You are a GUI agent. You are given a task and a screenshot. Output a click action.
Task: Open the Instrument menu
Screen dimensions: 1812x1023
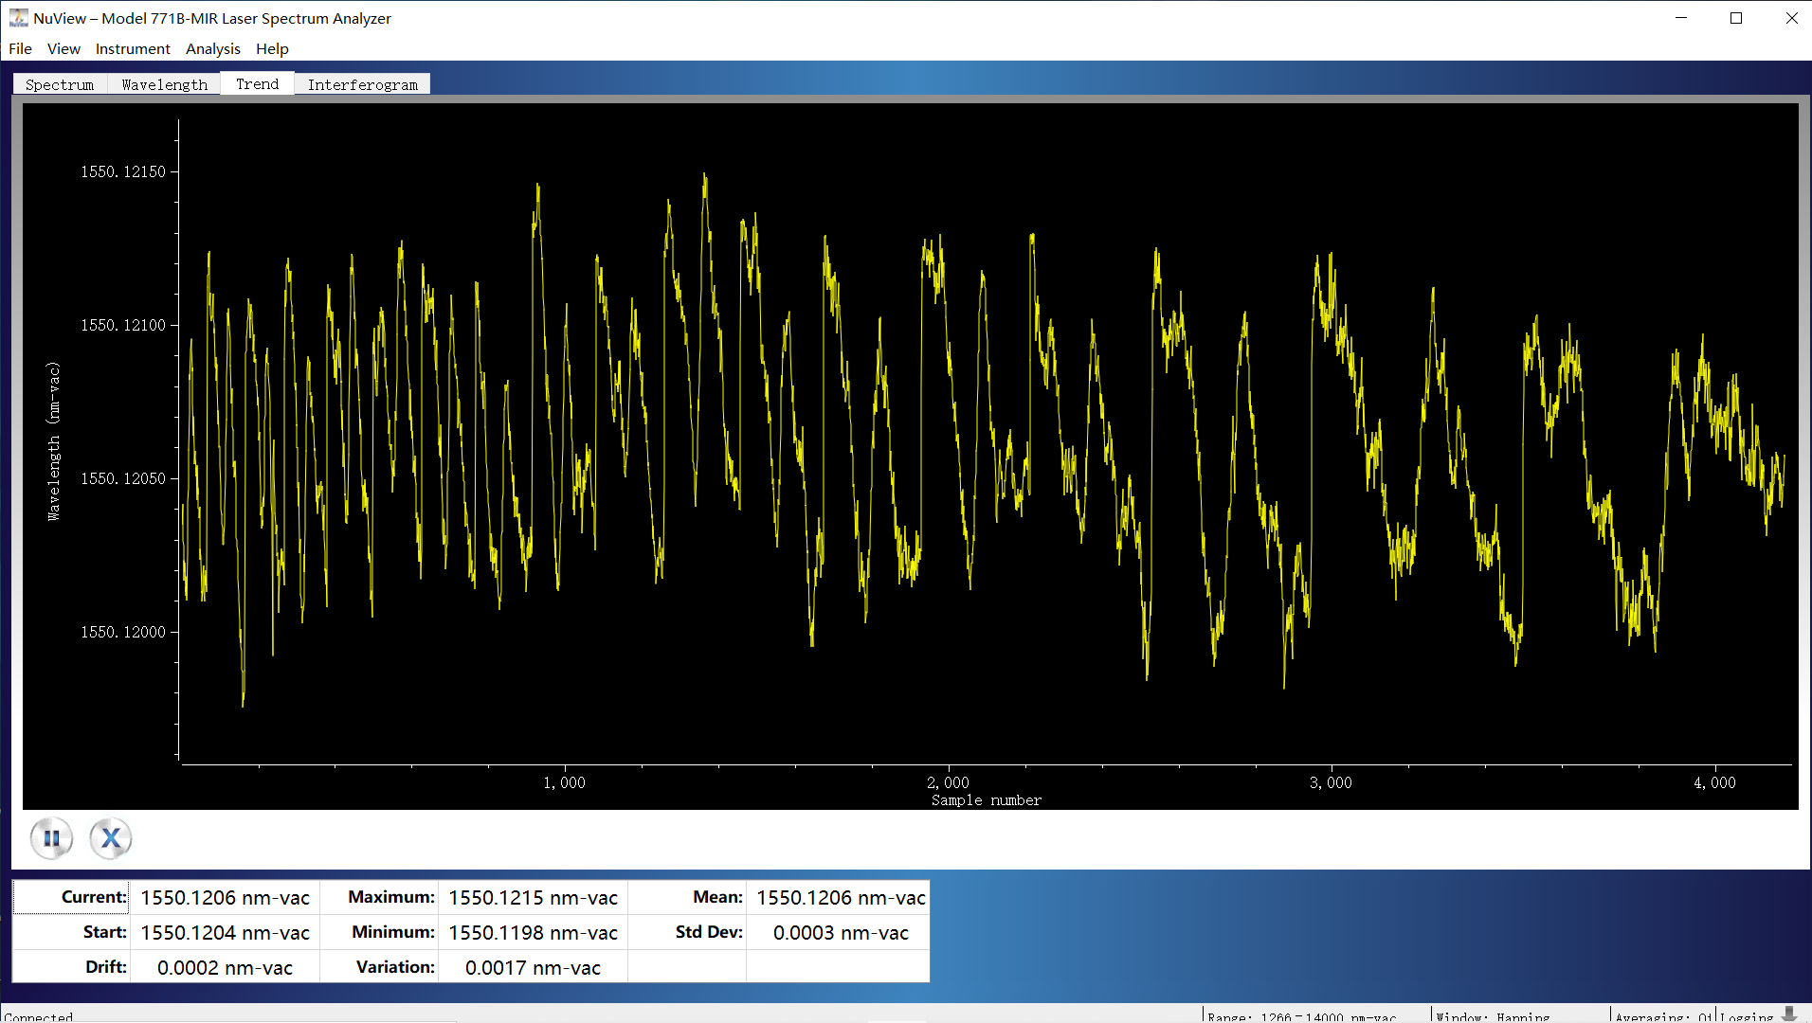pyautogui.click(x=133, y=48)
